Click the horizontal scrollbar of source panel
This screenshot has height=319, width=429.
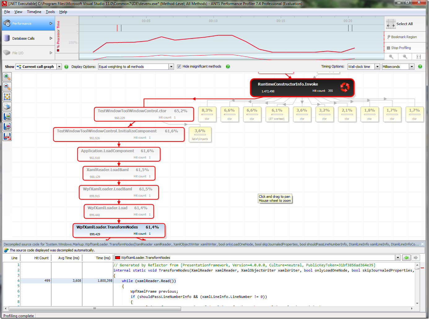pyautogui.click(x=95, y=308)
